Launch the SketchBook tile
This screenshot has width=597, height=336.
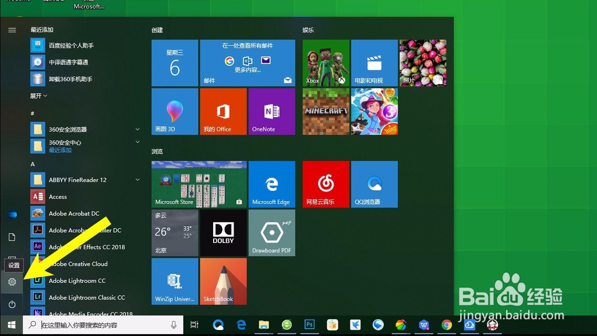[223, 281]
